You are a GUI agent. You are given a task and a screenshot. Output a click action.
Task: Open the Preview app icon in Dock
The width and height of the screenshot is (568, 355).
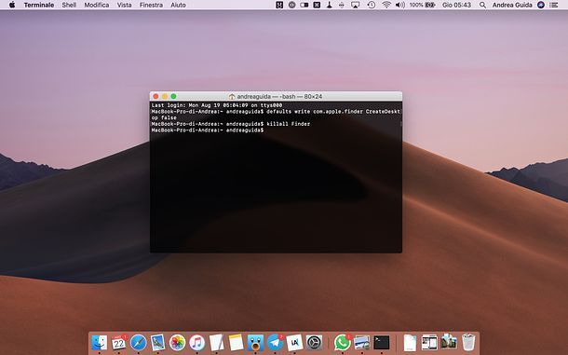coord(362,342)
